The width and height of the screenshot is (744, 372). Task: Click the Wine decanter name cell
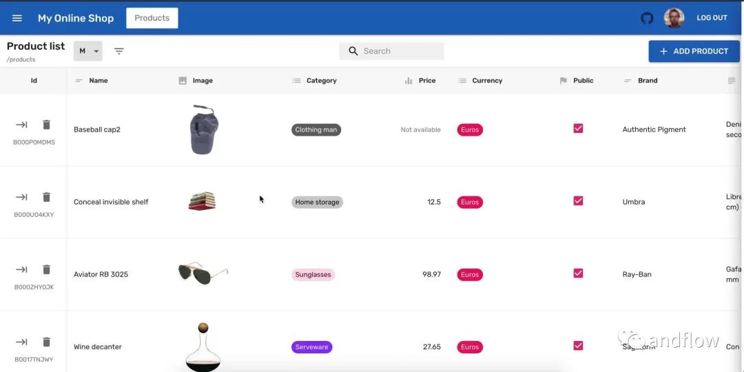point(98,347)
